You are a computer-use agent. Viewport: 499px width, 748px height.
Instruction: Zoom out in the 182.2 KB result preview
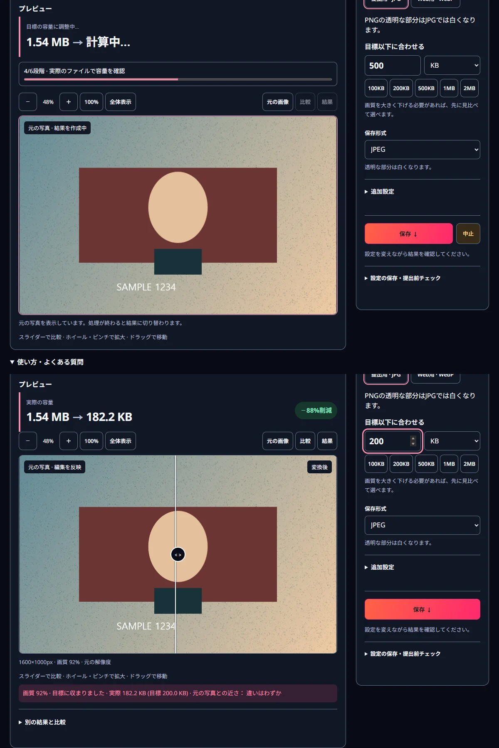click(x=28, y=441)
